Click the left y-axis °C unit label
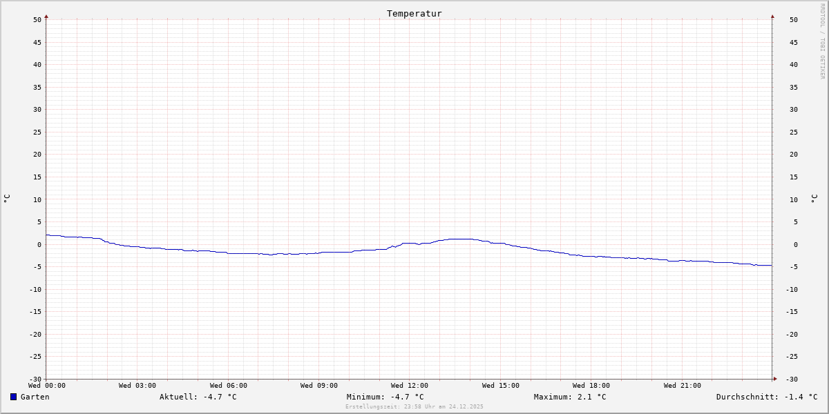 click(x=7, y=199)
